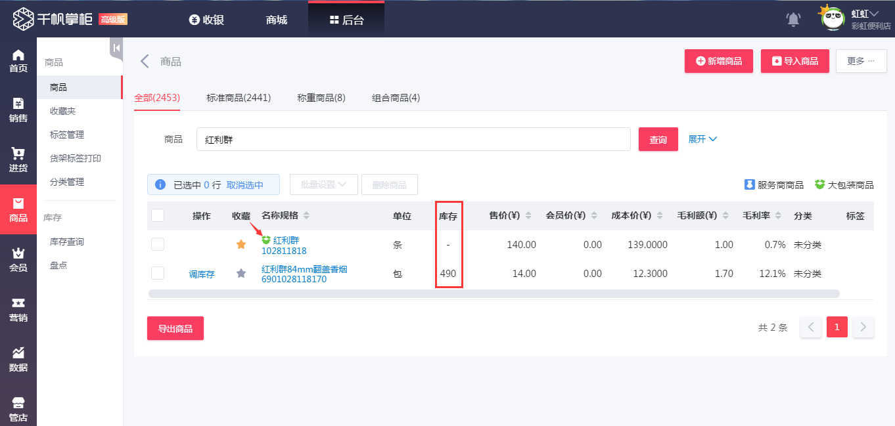This screenshot has height=426, width=895.
Task: Check the checkbox for 红利群 product row
Action: tap(158, 244)
